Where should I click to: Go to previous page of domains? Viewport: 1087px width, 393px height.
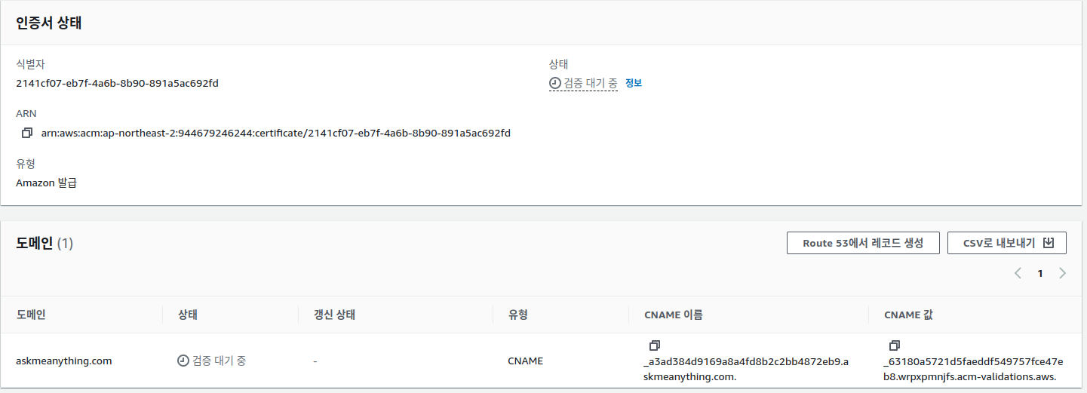[1018, 273]
